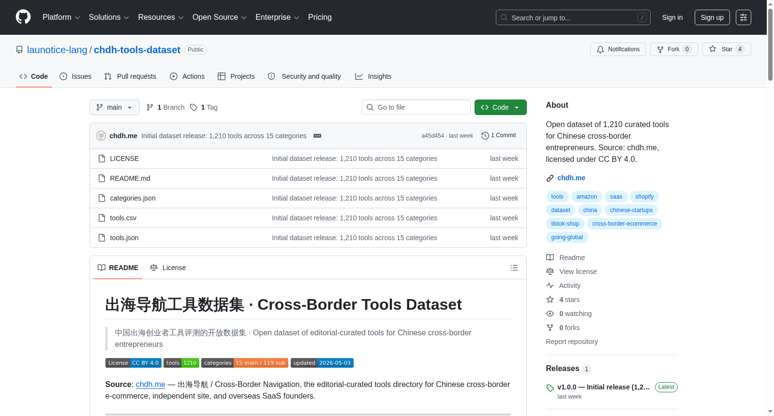
Task: Click the star icon beside 4 stars
Action: 550,300
